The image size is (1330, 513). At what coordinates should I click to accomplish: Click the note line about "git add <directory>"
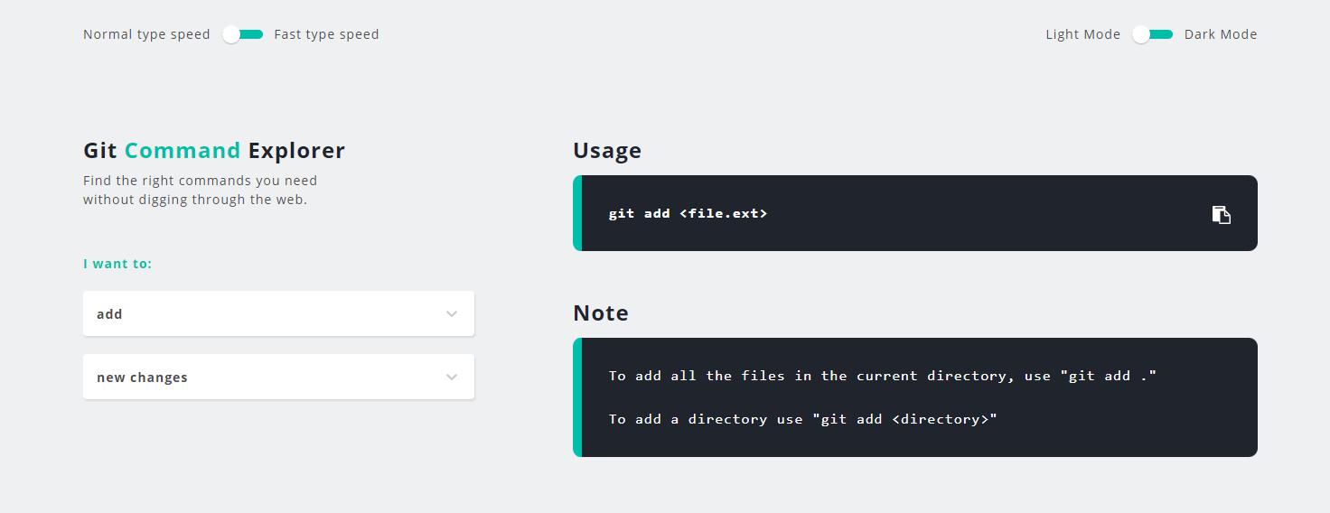tap(802, 419)
